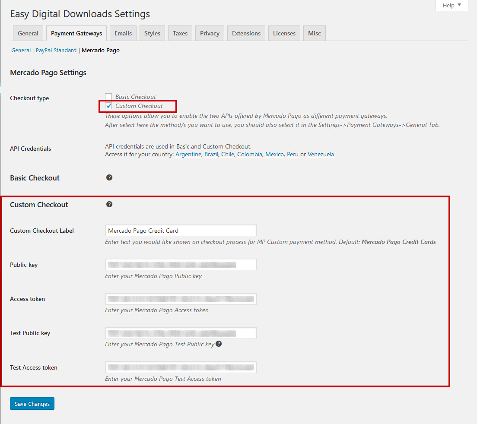Click the Save Changes button
This screenshot has height=424, width=477.
(x=32, y=404)
